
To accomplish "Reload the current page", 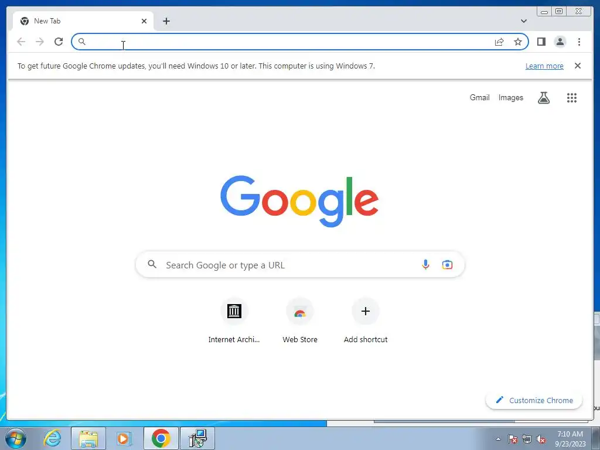I will coord(59,42).
